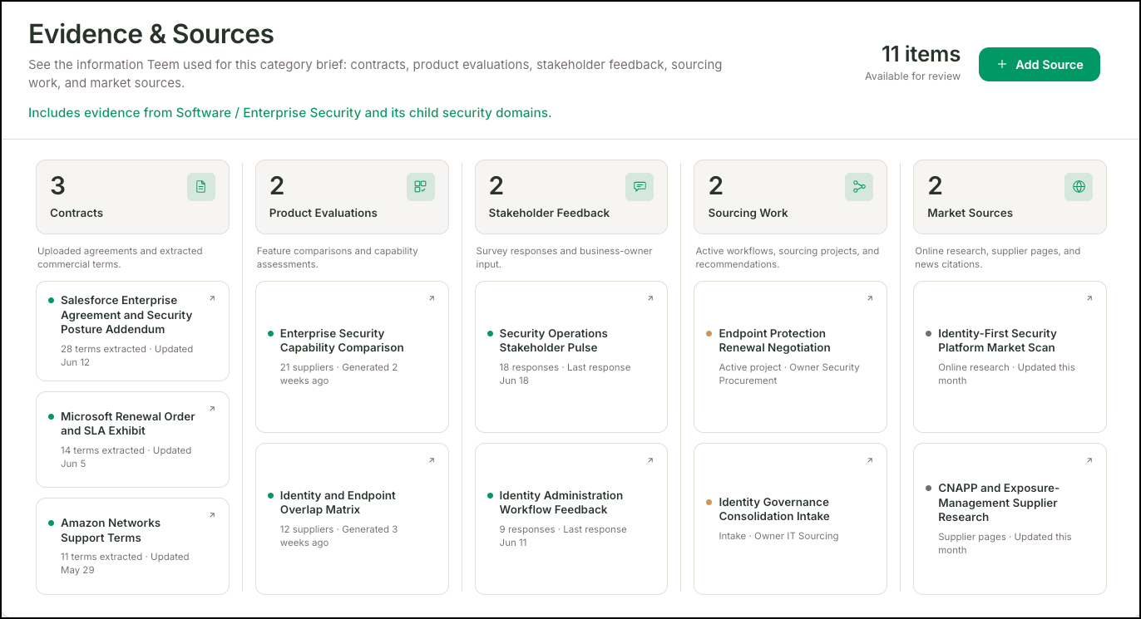1141x619 pixels.
Task: Open Identity Governance Consolidation Intake arrow icon
Action: tap(870, 460)
